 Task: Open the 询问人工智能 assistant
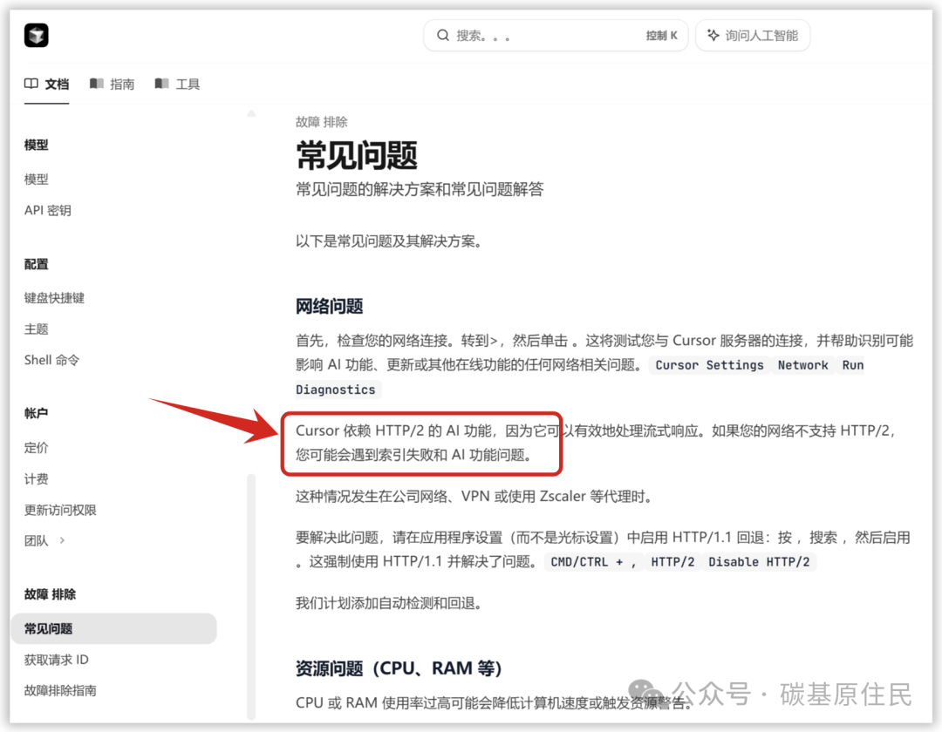coord(753,36)
